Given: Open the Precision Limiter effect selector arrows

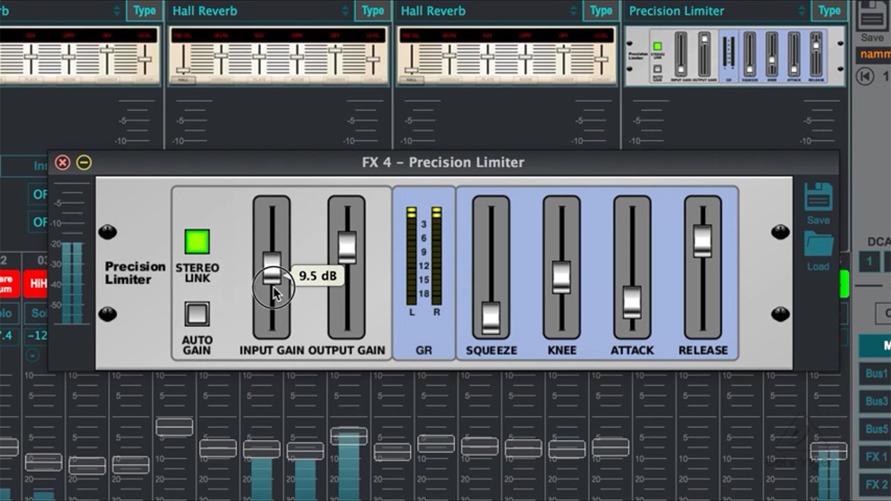Looking at the screenshot, I should (x=803, y=10).
